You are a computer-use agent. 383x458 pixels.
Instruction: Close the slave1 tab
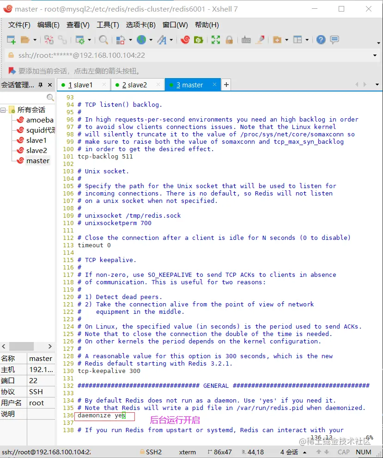tap(104, 85)
